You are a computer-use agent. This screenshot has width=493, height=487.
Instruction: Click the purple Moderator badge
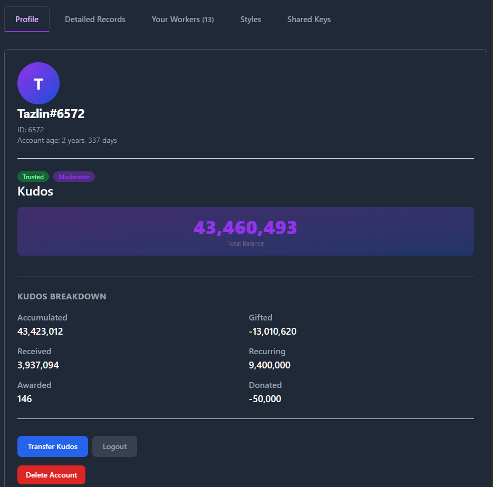(74, 177)
